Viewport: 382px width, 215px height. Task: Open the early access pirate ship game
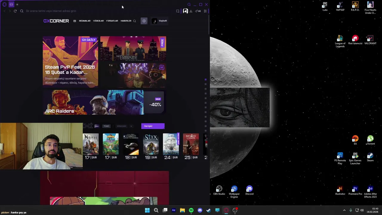tap(171, 144)
